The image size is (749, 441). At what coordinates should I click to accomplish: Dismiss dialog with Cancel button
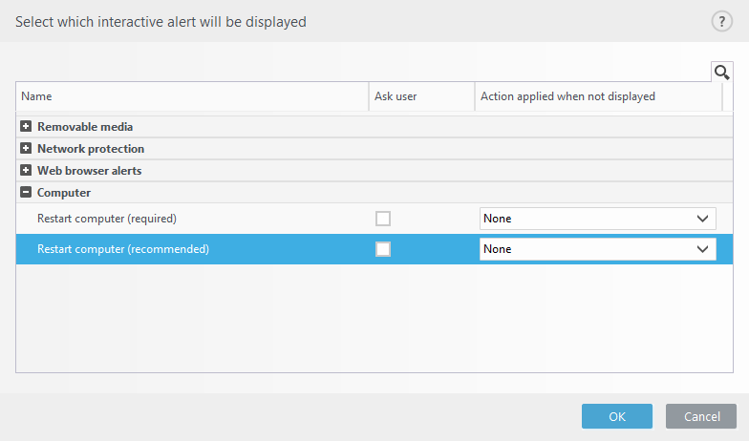point(701,416)
